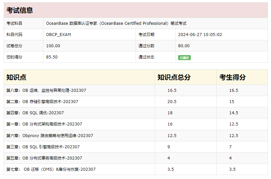This screenshot has height=179, width=271.
Task: Click total 12.5 in 第六章 row
Action: [172, 136]
